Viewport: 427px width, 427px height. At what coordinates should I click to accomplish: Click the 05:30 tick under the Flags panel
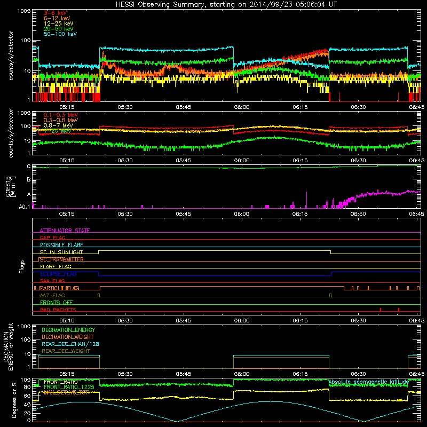(125, 321)
